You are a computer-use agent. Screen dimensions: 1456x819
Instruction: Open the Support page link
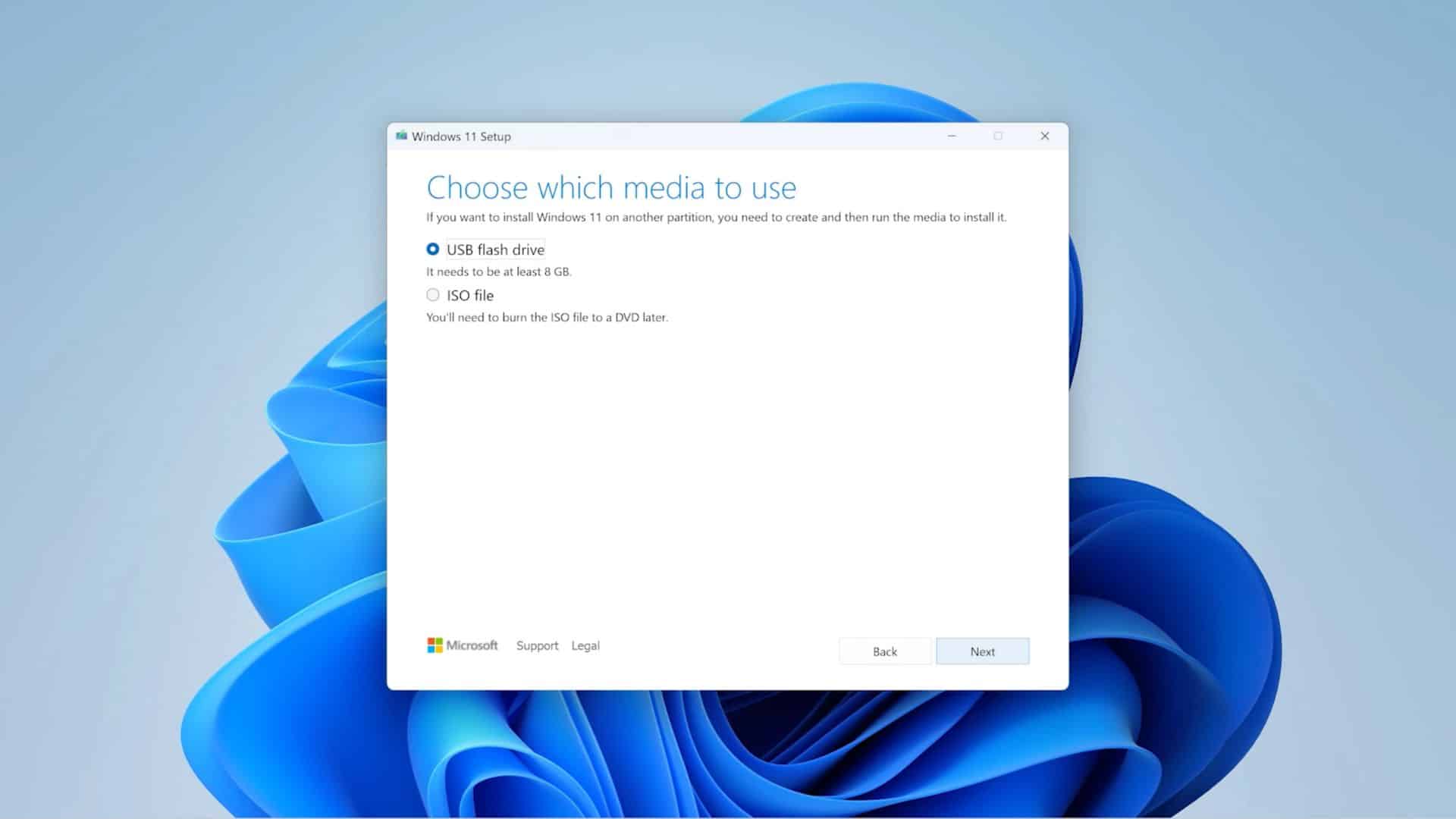point(537,645)
